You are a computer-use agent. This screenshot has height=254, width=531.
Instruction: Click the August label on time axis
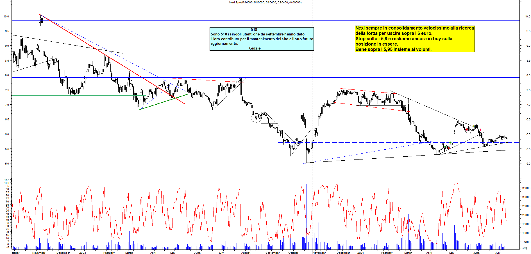click(x=246, y=253)
